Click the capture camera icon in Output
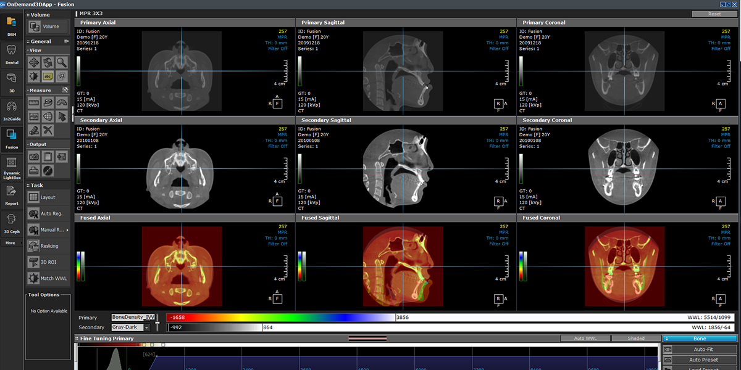Screen dimensions: 741x370 [33, 157]
